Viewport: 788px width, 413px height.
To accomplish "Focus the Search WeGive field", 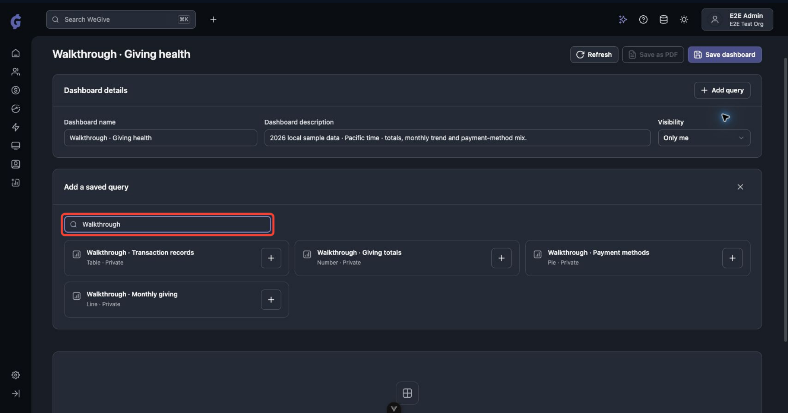I will (121, 19).
